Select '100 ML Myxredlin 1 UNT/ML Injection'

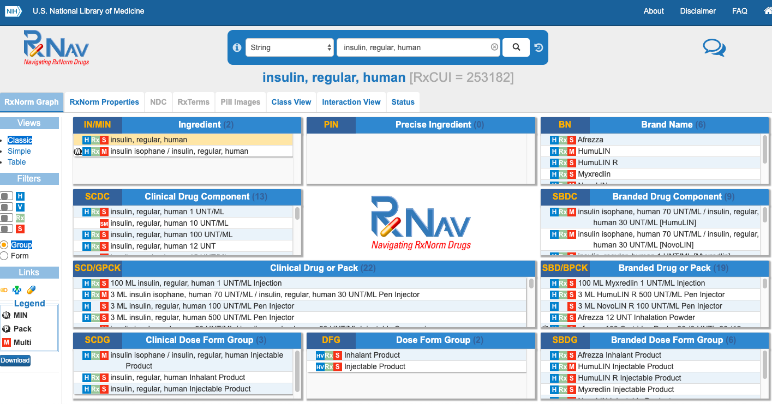click(x=642, y=284)
